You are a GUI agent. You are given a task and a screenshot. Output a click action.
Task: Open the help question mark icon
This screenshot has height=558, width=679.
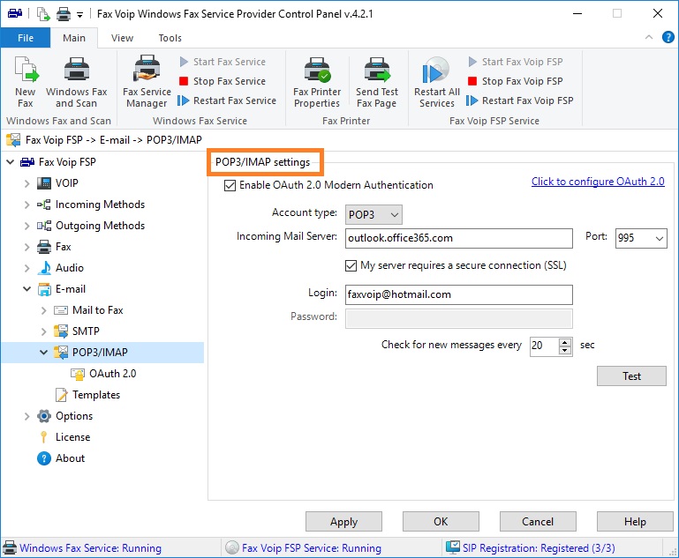(x=668, y=37)
